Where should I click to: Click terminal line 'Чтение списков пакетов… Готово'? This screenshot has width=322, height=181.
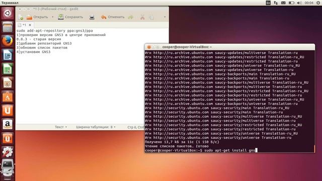[x=177, y=146]
